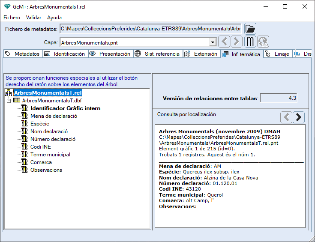Go to previous layer using left arrow
Image resolution: width=315 pixels, height=242 pixels.
[224, 42]
